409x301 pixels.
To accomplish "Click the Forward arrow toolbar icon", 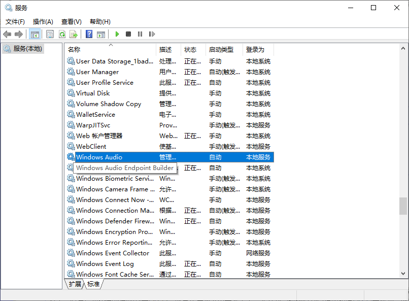I will [x=19, y=34].
